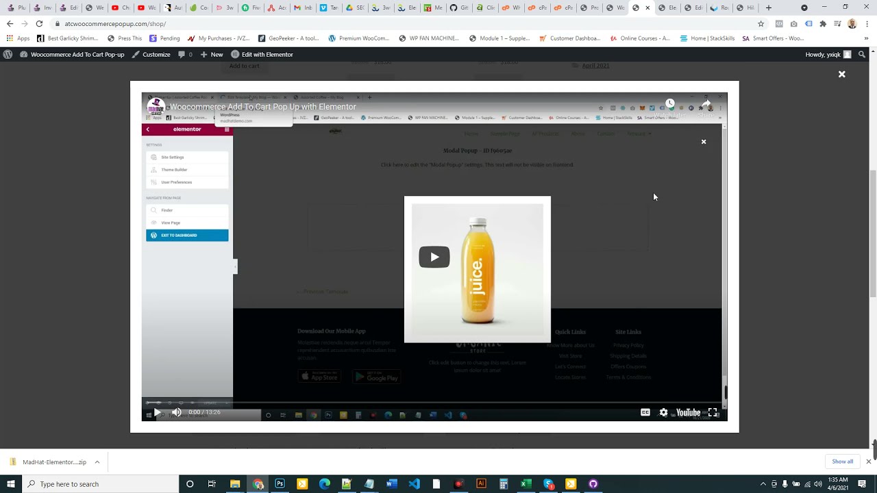The height and width of the screenshot is (493, 877).
Task: Open File Explorer from the taskbar
Action: pos(235,483)
